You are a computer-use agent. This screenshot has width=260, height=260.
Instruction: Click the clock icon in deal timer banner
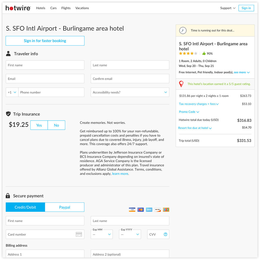[x=183, y=31]
